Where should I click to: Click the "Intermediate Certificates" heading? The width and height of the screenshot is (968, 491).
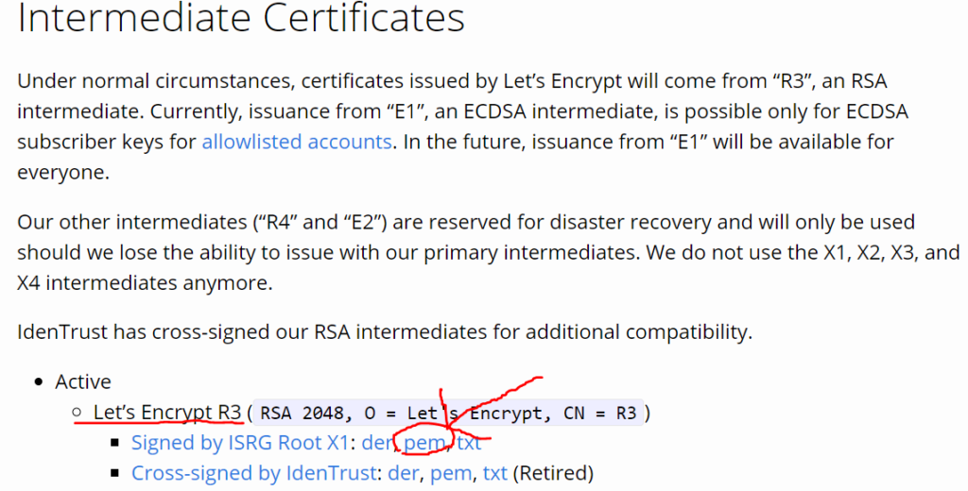(x=241, y=17)
